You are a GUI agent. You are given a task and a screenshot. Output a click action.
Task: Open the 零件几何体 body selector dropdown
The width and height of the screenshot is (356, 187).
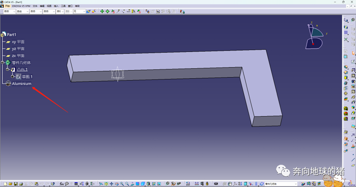coord(281,184)
